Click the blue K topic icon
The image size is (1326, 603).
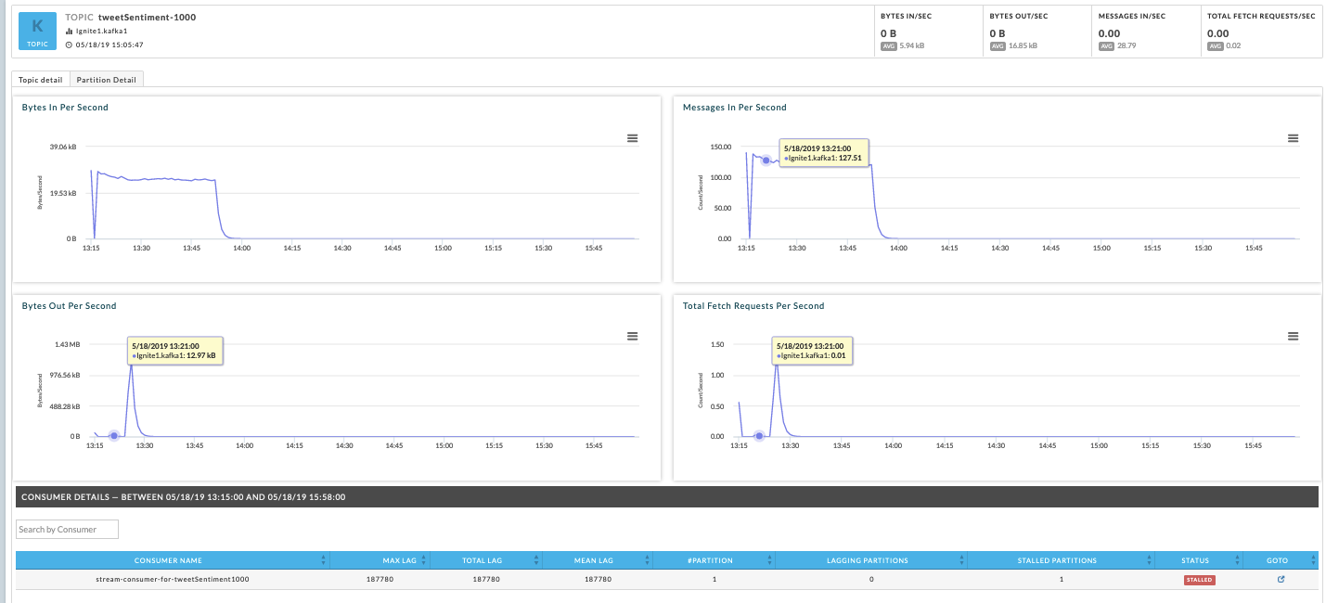click(x=37, y=31)
